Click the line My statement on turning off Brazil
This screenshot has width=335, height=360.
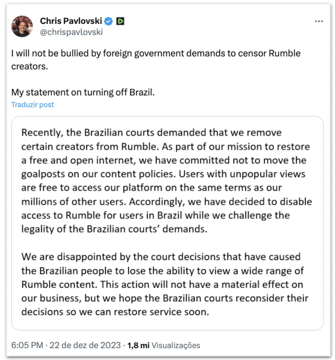[83, 92]
